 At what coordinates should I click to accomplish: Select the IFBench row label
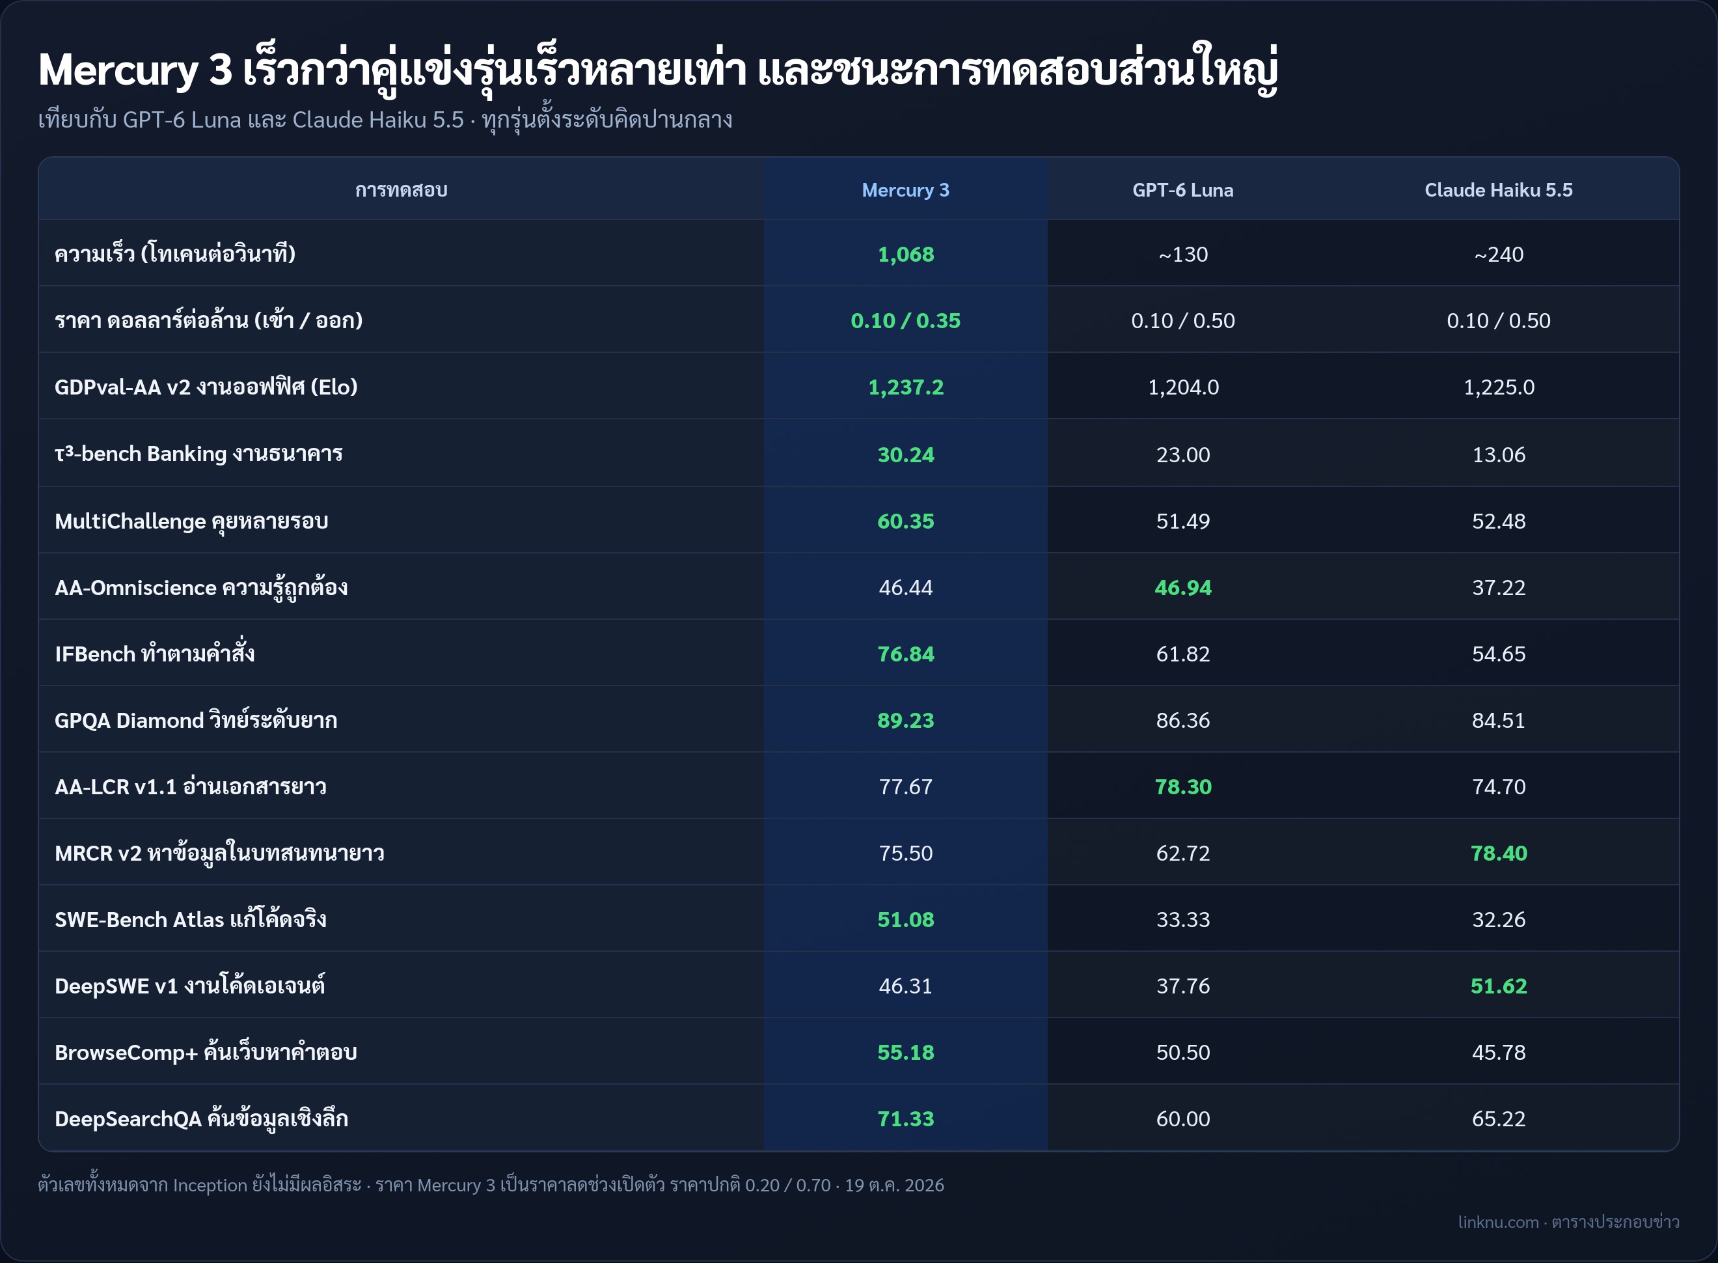click(155, 653)
